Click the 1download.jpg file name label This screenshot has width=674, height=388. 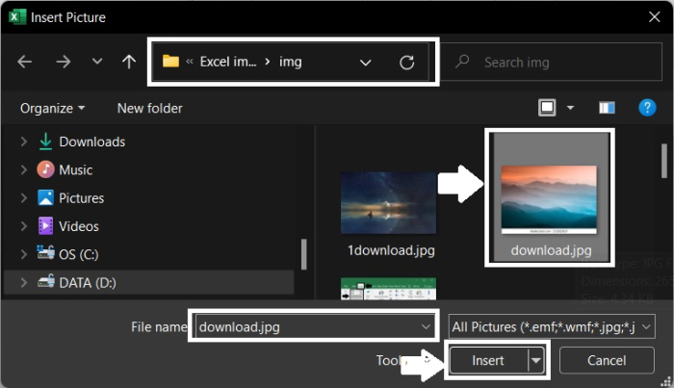point(391,250)
